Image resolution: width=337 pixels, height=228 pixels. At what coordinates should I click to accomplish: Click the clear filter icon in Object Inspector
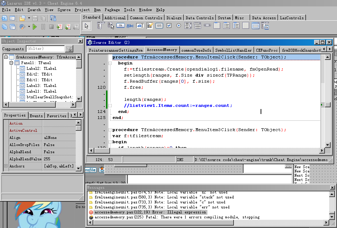[x=69, y=49]
